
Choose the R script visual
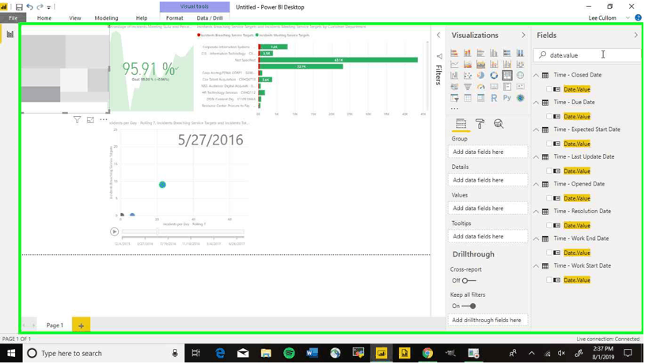tap(494, 98)
